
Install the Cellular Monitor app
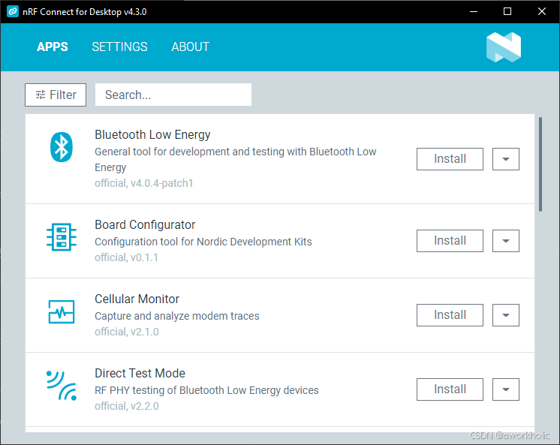click(x=450, y=315)
